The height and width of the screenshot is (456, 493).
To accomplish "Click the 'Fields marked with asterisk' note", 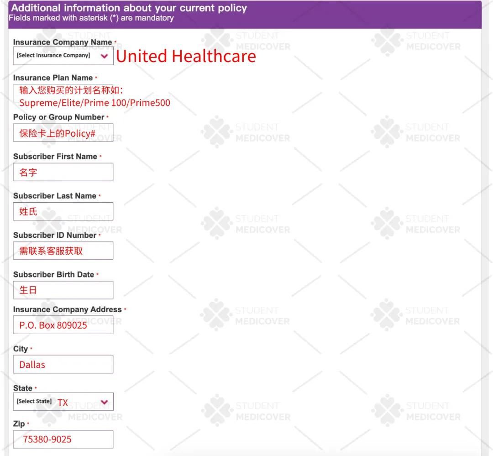I will 91,18.
